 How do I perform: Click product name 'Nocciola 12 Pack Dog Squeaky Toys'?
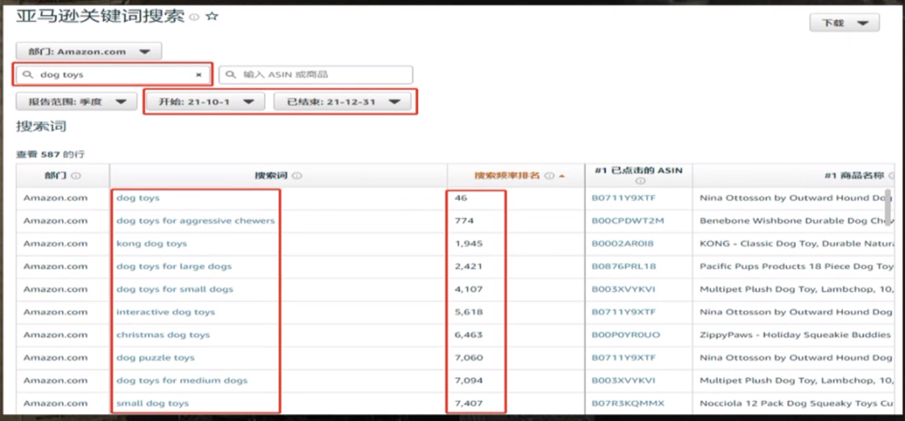pos(796,403)
